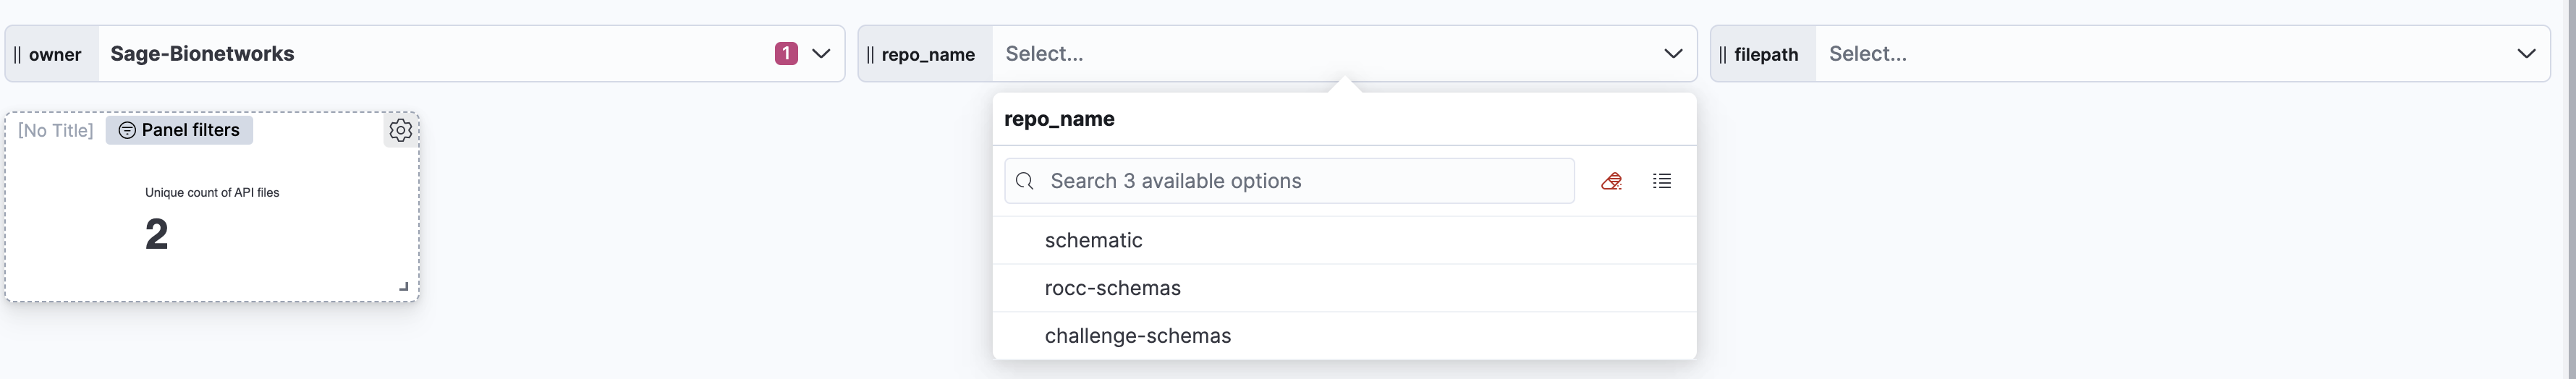Grab the filepath control drag handle
Viewport: 2576px width, 379px height.
coord(1722,54)
